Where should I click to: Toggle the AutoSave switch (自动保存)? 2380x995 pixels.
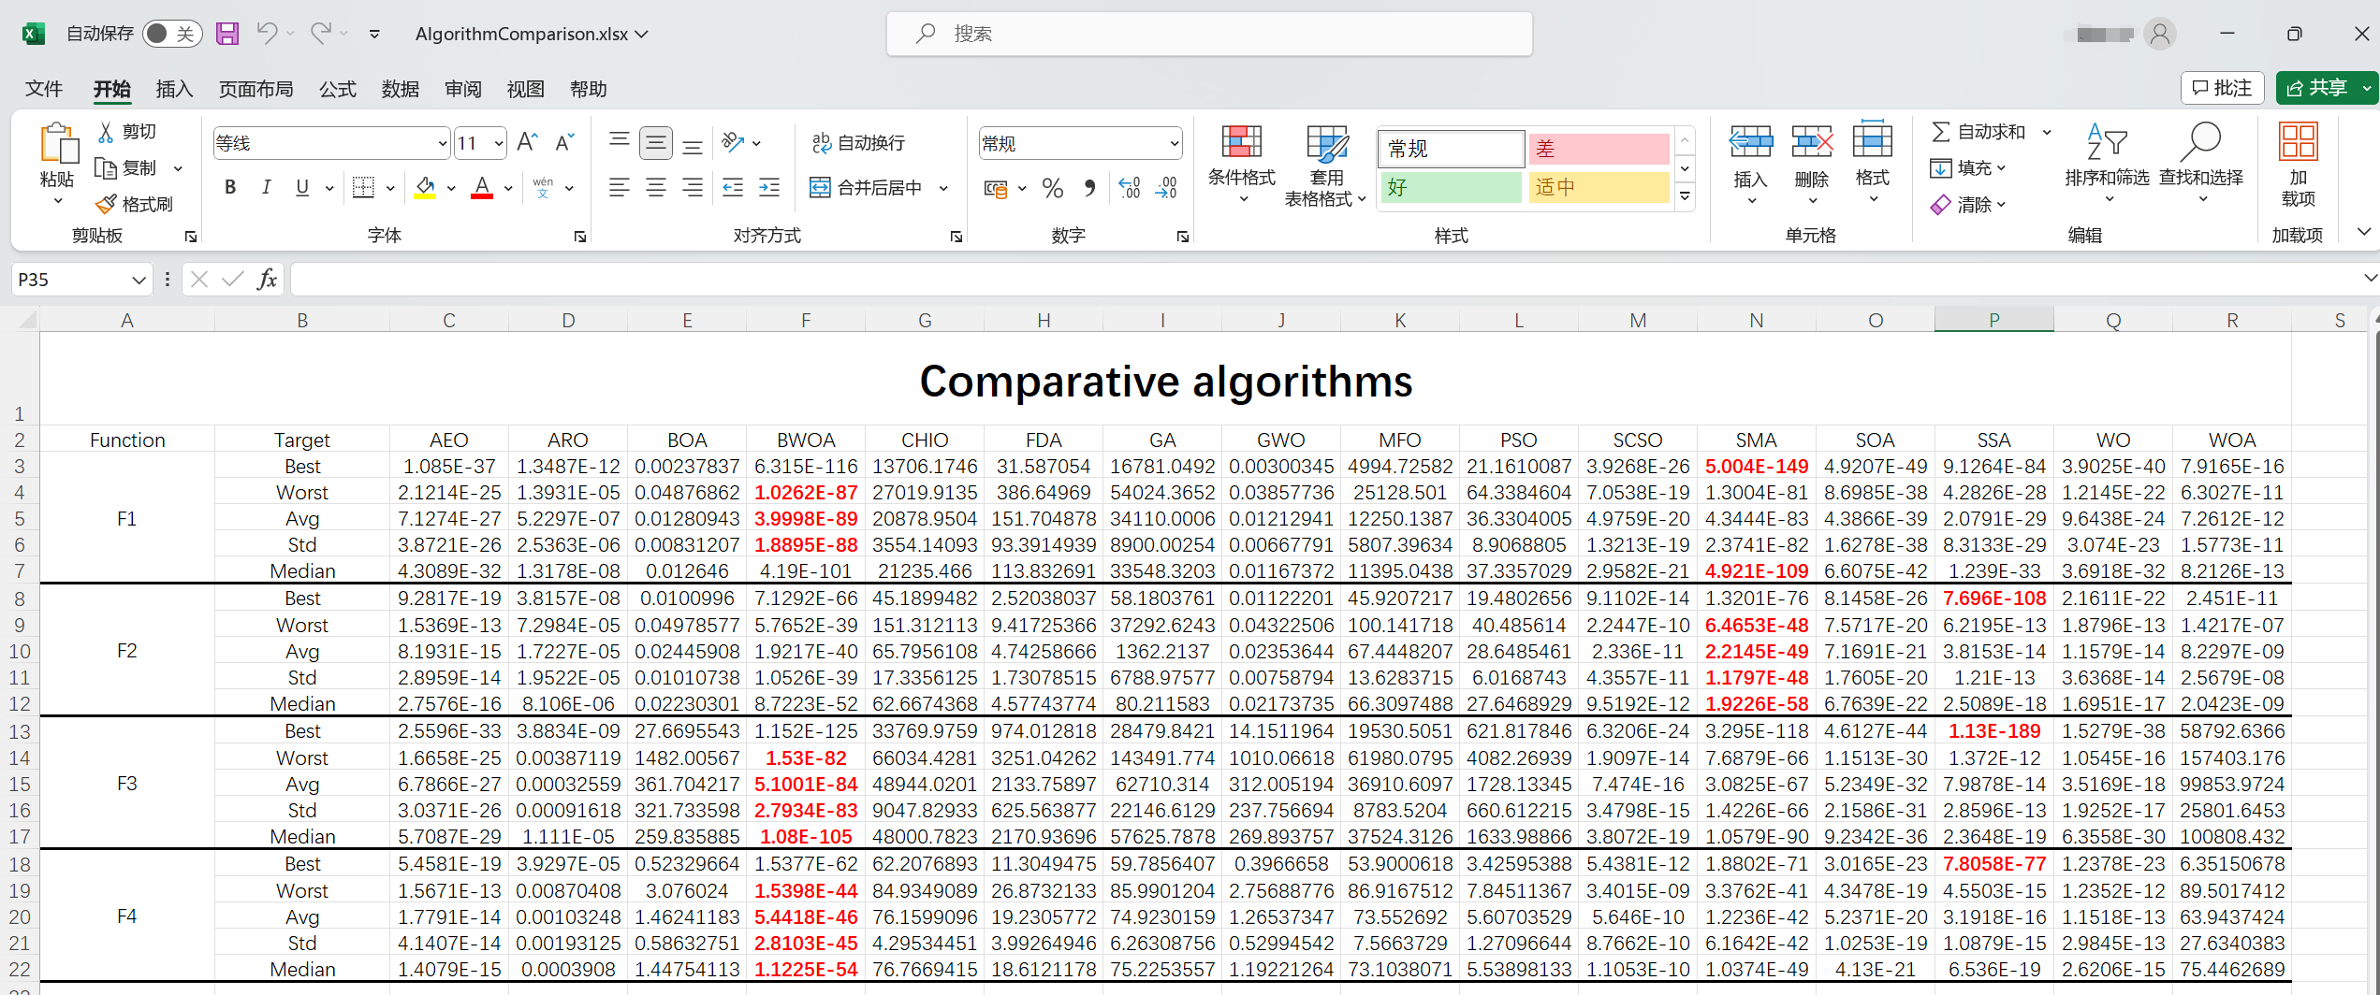pos(172,34)
